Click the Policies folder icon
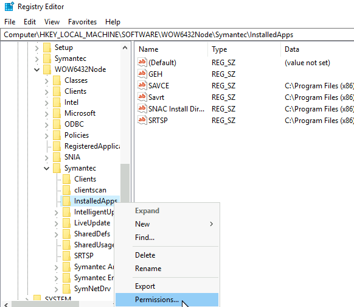This screenshot has width=354, height=307. coord(57,135)
